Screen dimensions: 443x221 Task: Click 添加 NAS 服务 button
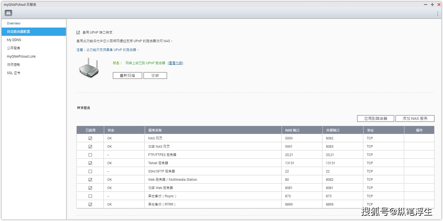tap(415, 118)
